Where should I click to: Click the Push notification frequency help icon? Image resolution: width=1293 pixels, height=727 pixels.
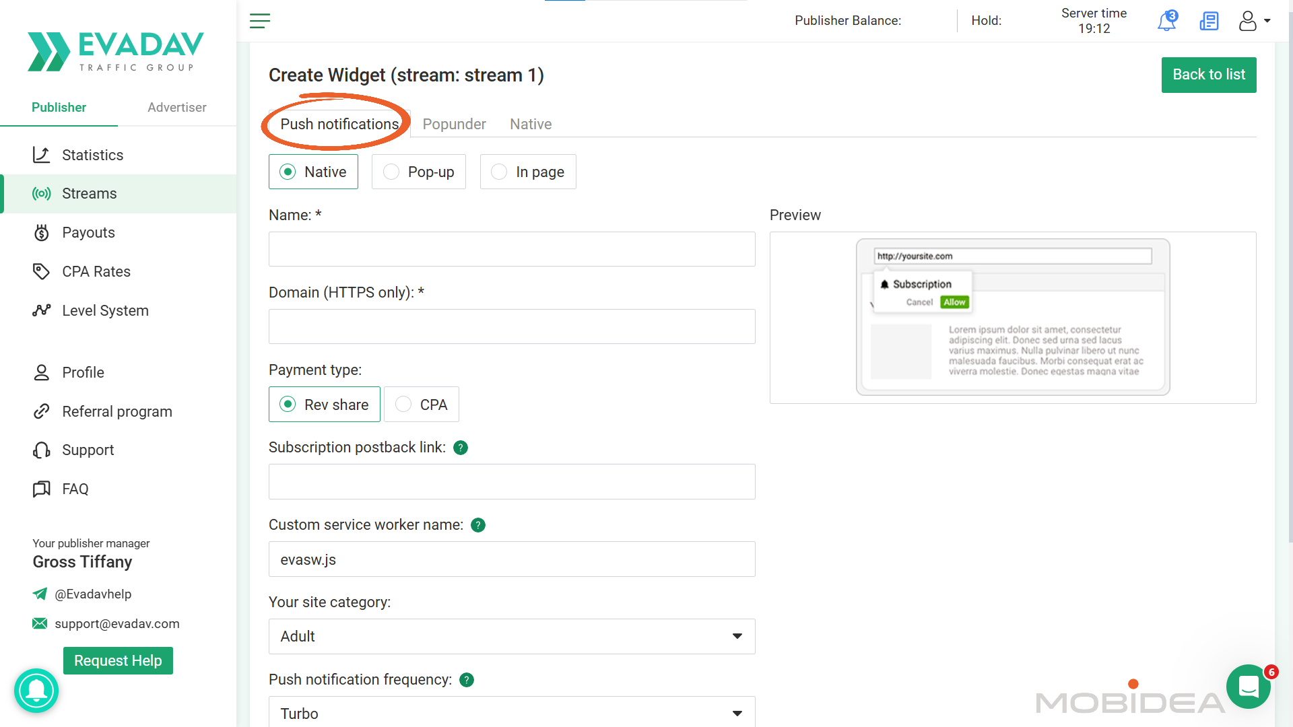coord(467,680)
